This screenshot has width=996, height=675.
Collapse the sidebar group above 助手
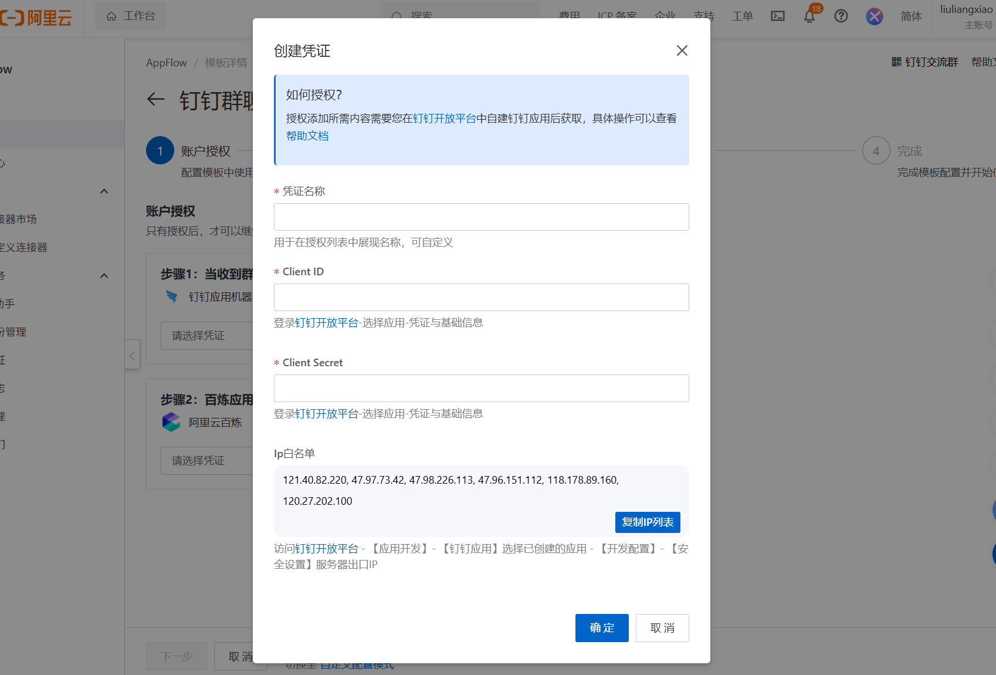pyautogui.click(x=104, y=276)
